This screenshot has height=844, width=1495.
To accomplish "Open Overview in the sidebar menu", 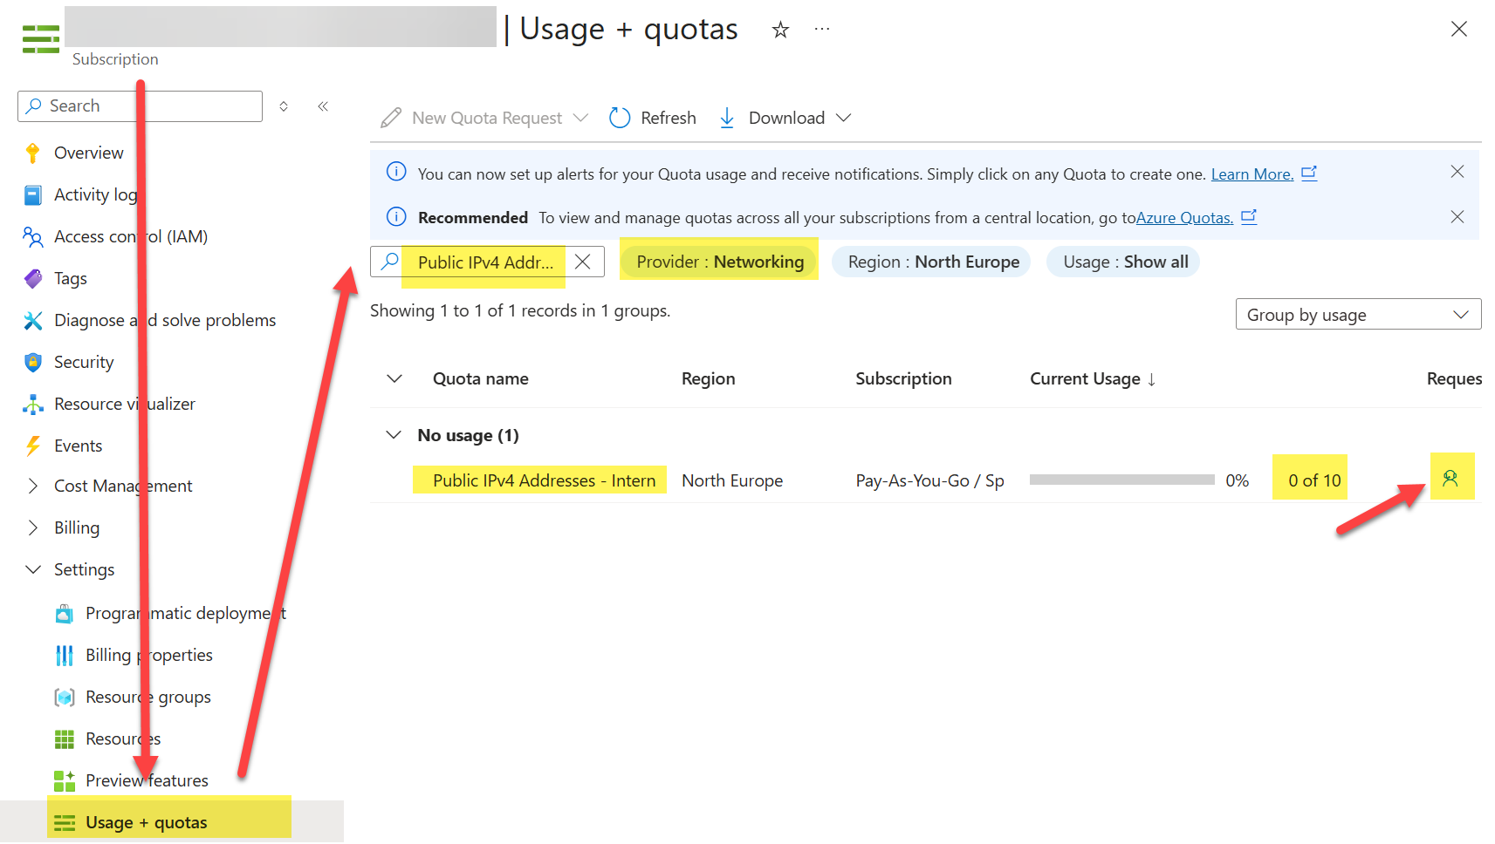I will [89, 153].
